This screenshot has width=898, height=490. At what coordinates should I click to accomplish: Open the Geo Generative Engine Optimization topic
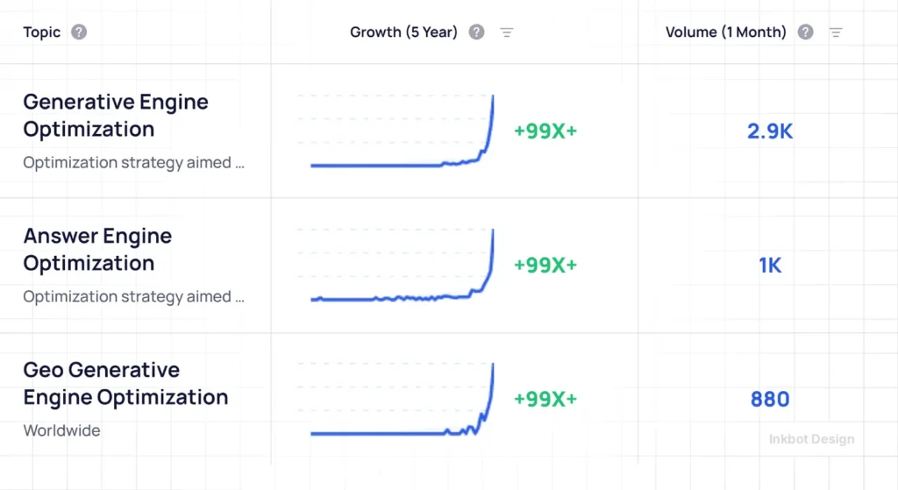point(125,383)
